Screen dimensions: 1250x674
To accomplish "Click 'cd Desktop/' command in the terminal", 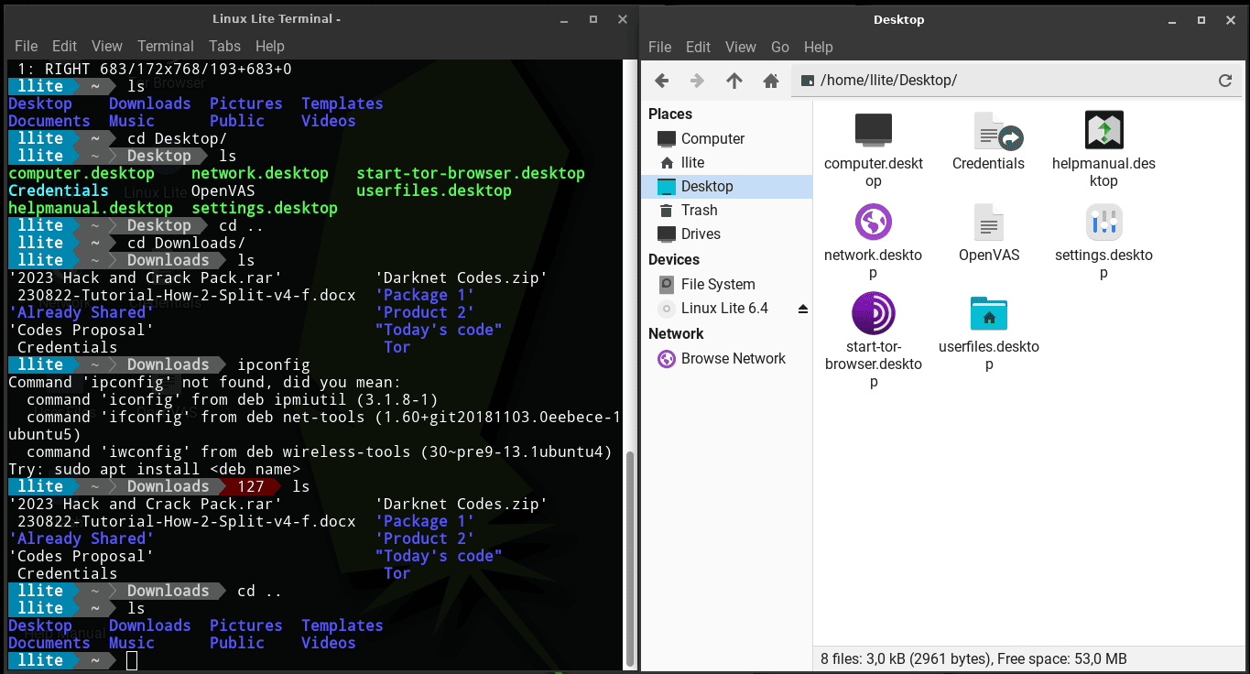I will (x=177, y=139).
